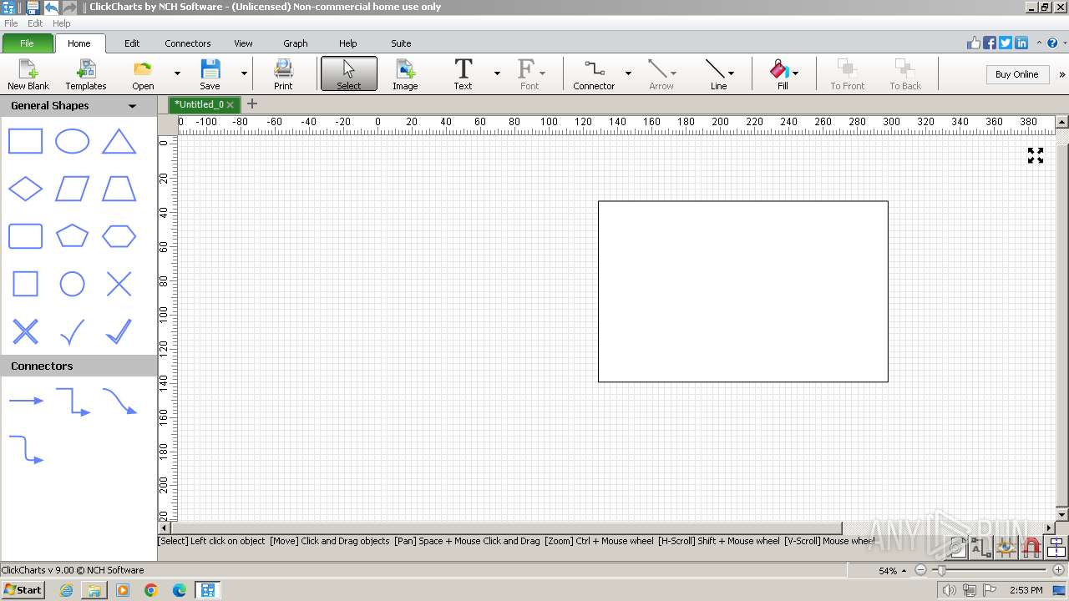
Task: Choose the rounded elbow arrow connector
Action: point(26,449)
